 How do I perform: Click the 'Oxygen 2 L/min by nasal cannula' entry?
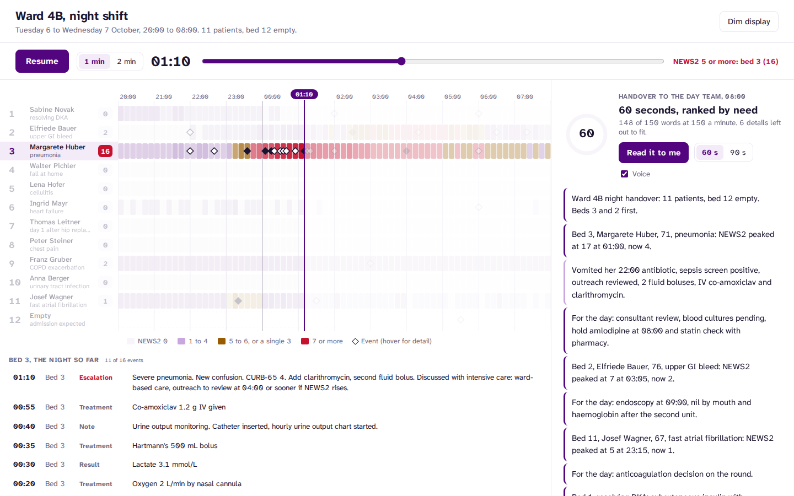[x=275, y=484]
